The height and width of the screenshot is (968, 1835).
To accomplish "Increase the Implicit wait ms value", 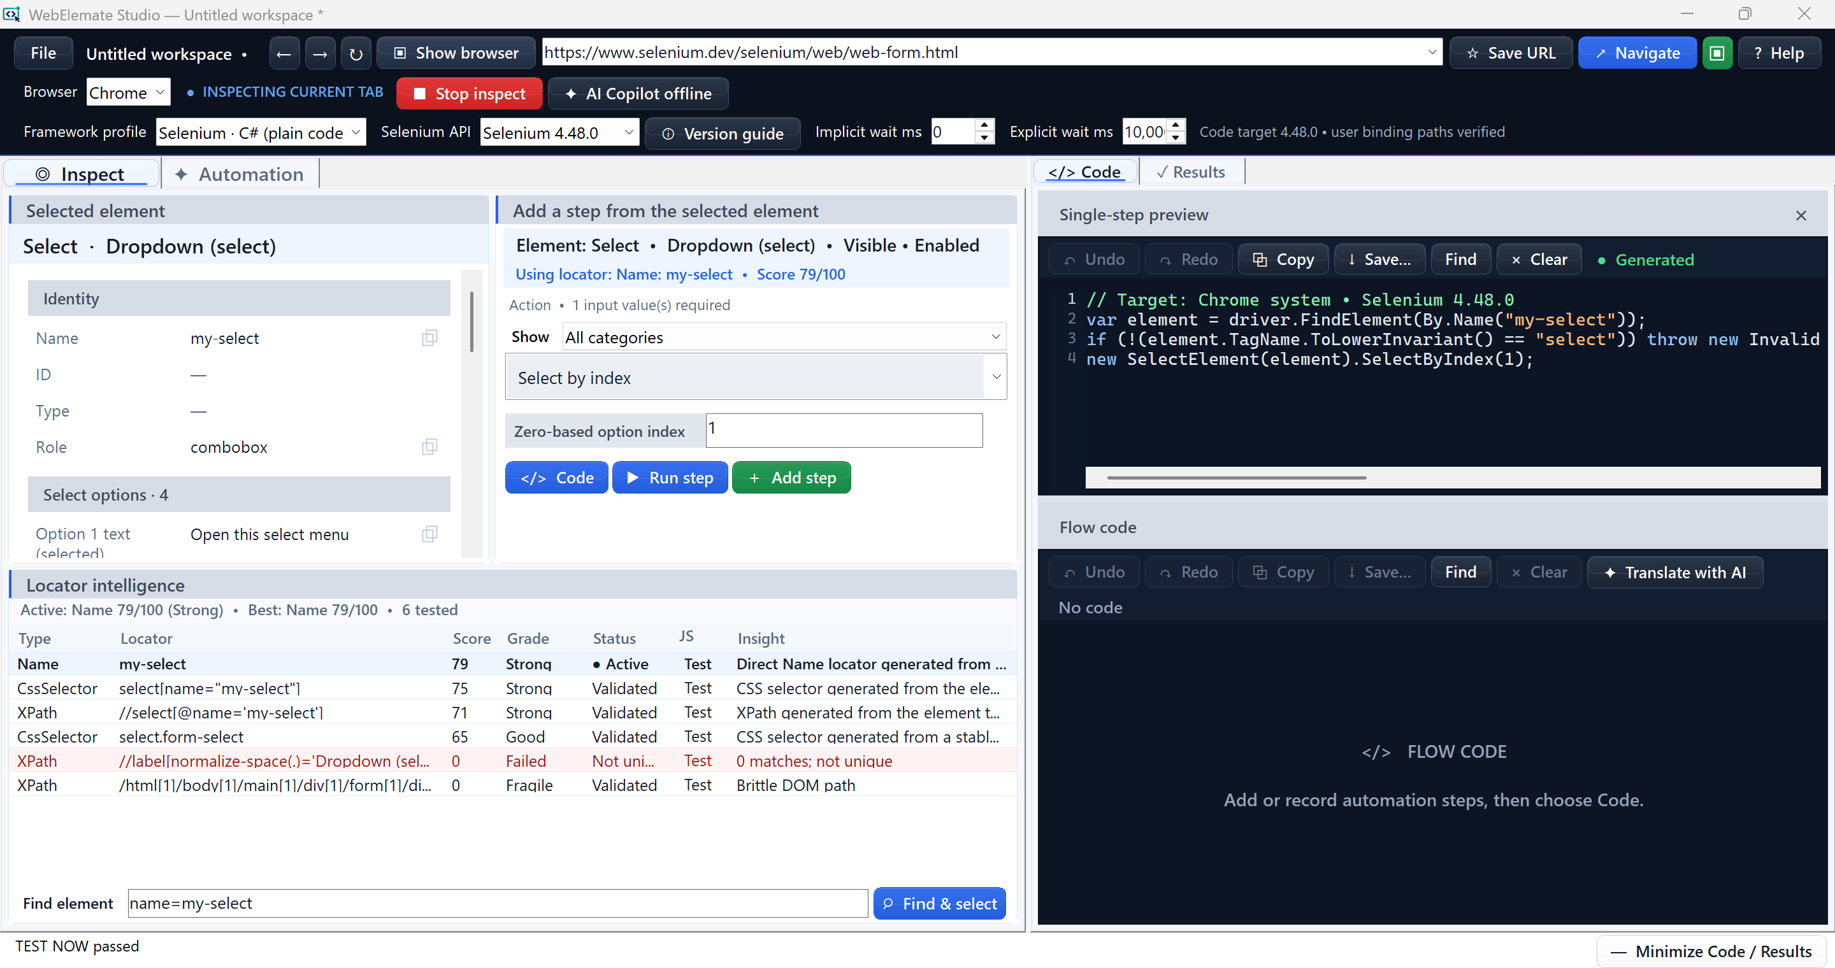I will tap(984, 125).
